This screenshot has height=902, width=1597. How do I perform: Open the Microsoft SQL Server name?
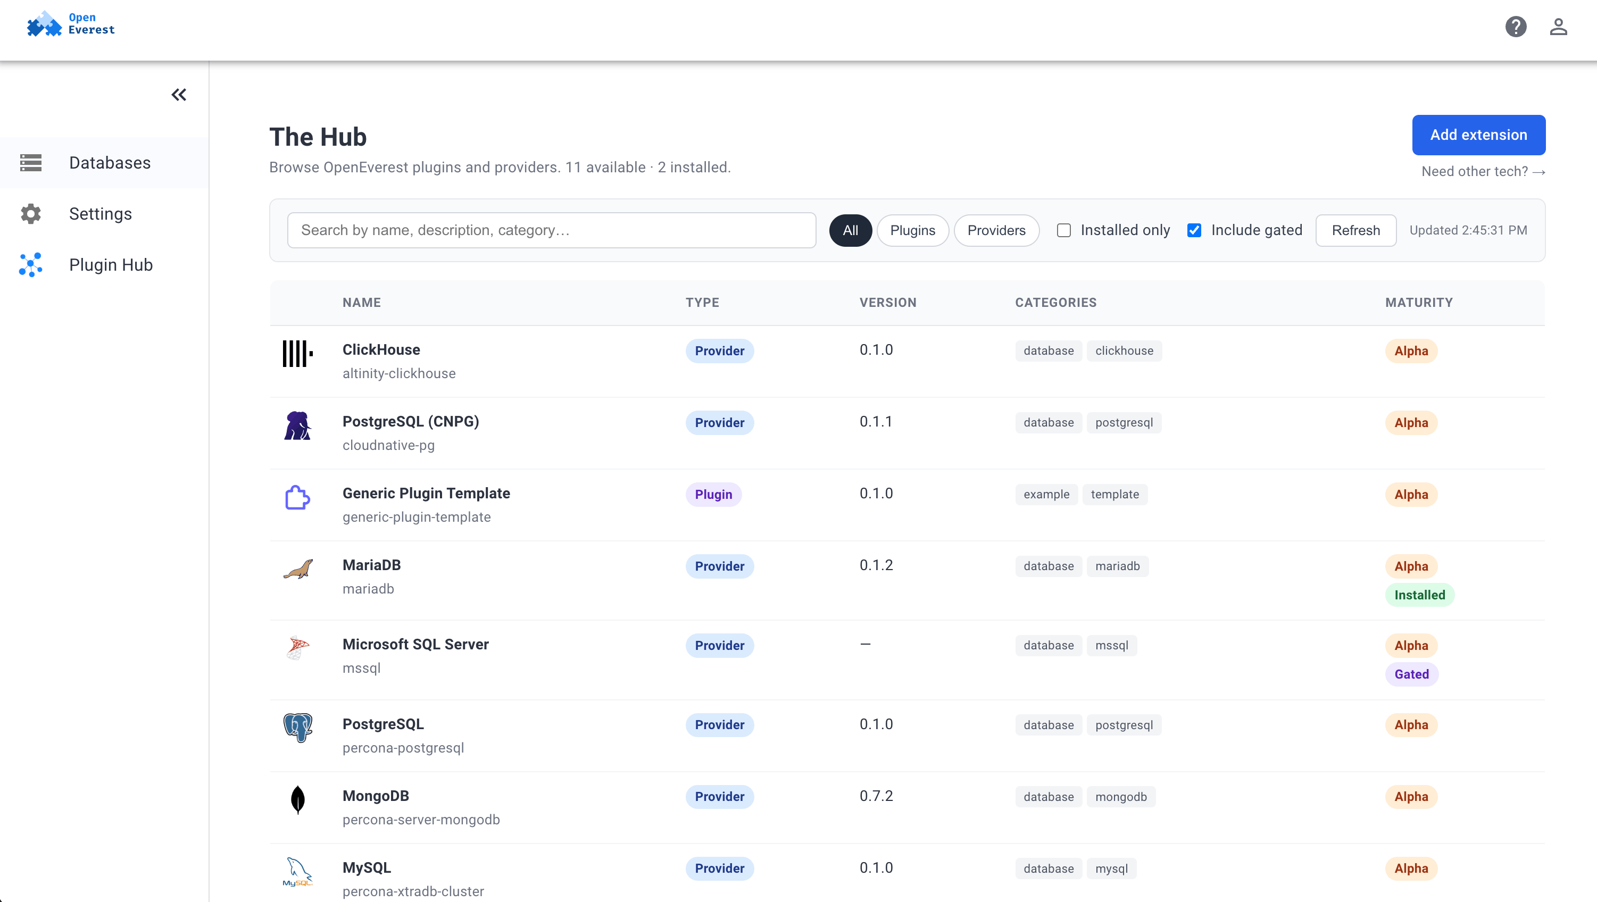pos(415,645)
